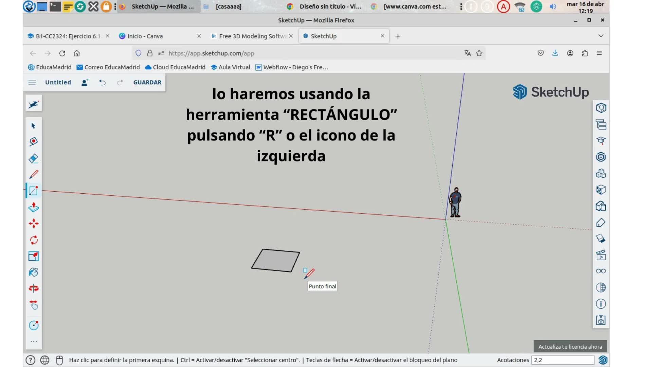Screen dimensions: 652x367
Task: Open the volume control in system tray
Action: coord(553,6)
